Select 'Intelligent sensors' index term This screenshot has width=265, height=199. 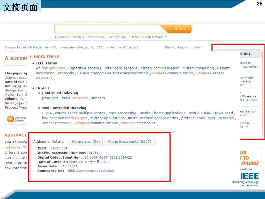[121, 68]
